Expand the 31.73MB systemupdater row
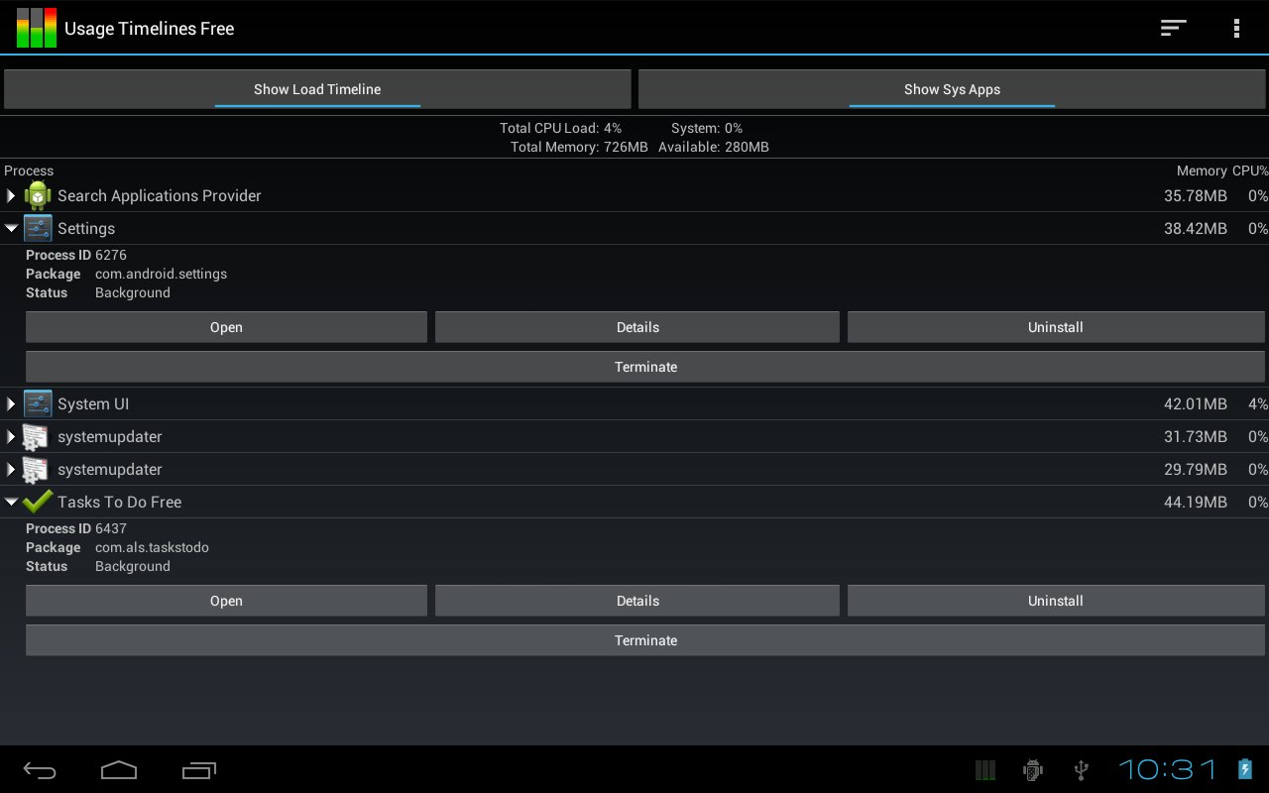The image size is (1269, 793). click(x=11, y=436)
